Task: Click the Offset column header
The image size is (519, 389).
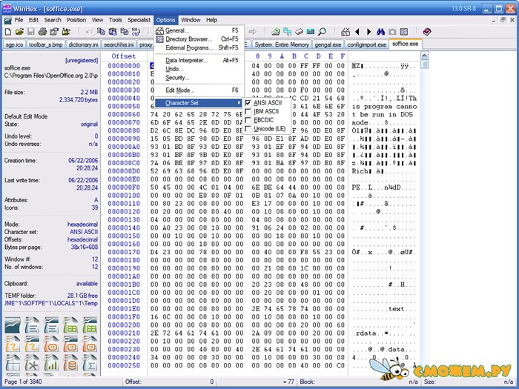Action: 124,56
